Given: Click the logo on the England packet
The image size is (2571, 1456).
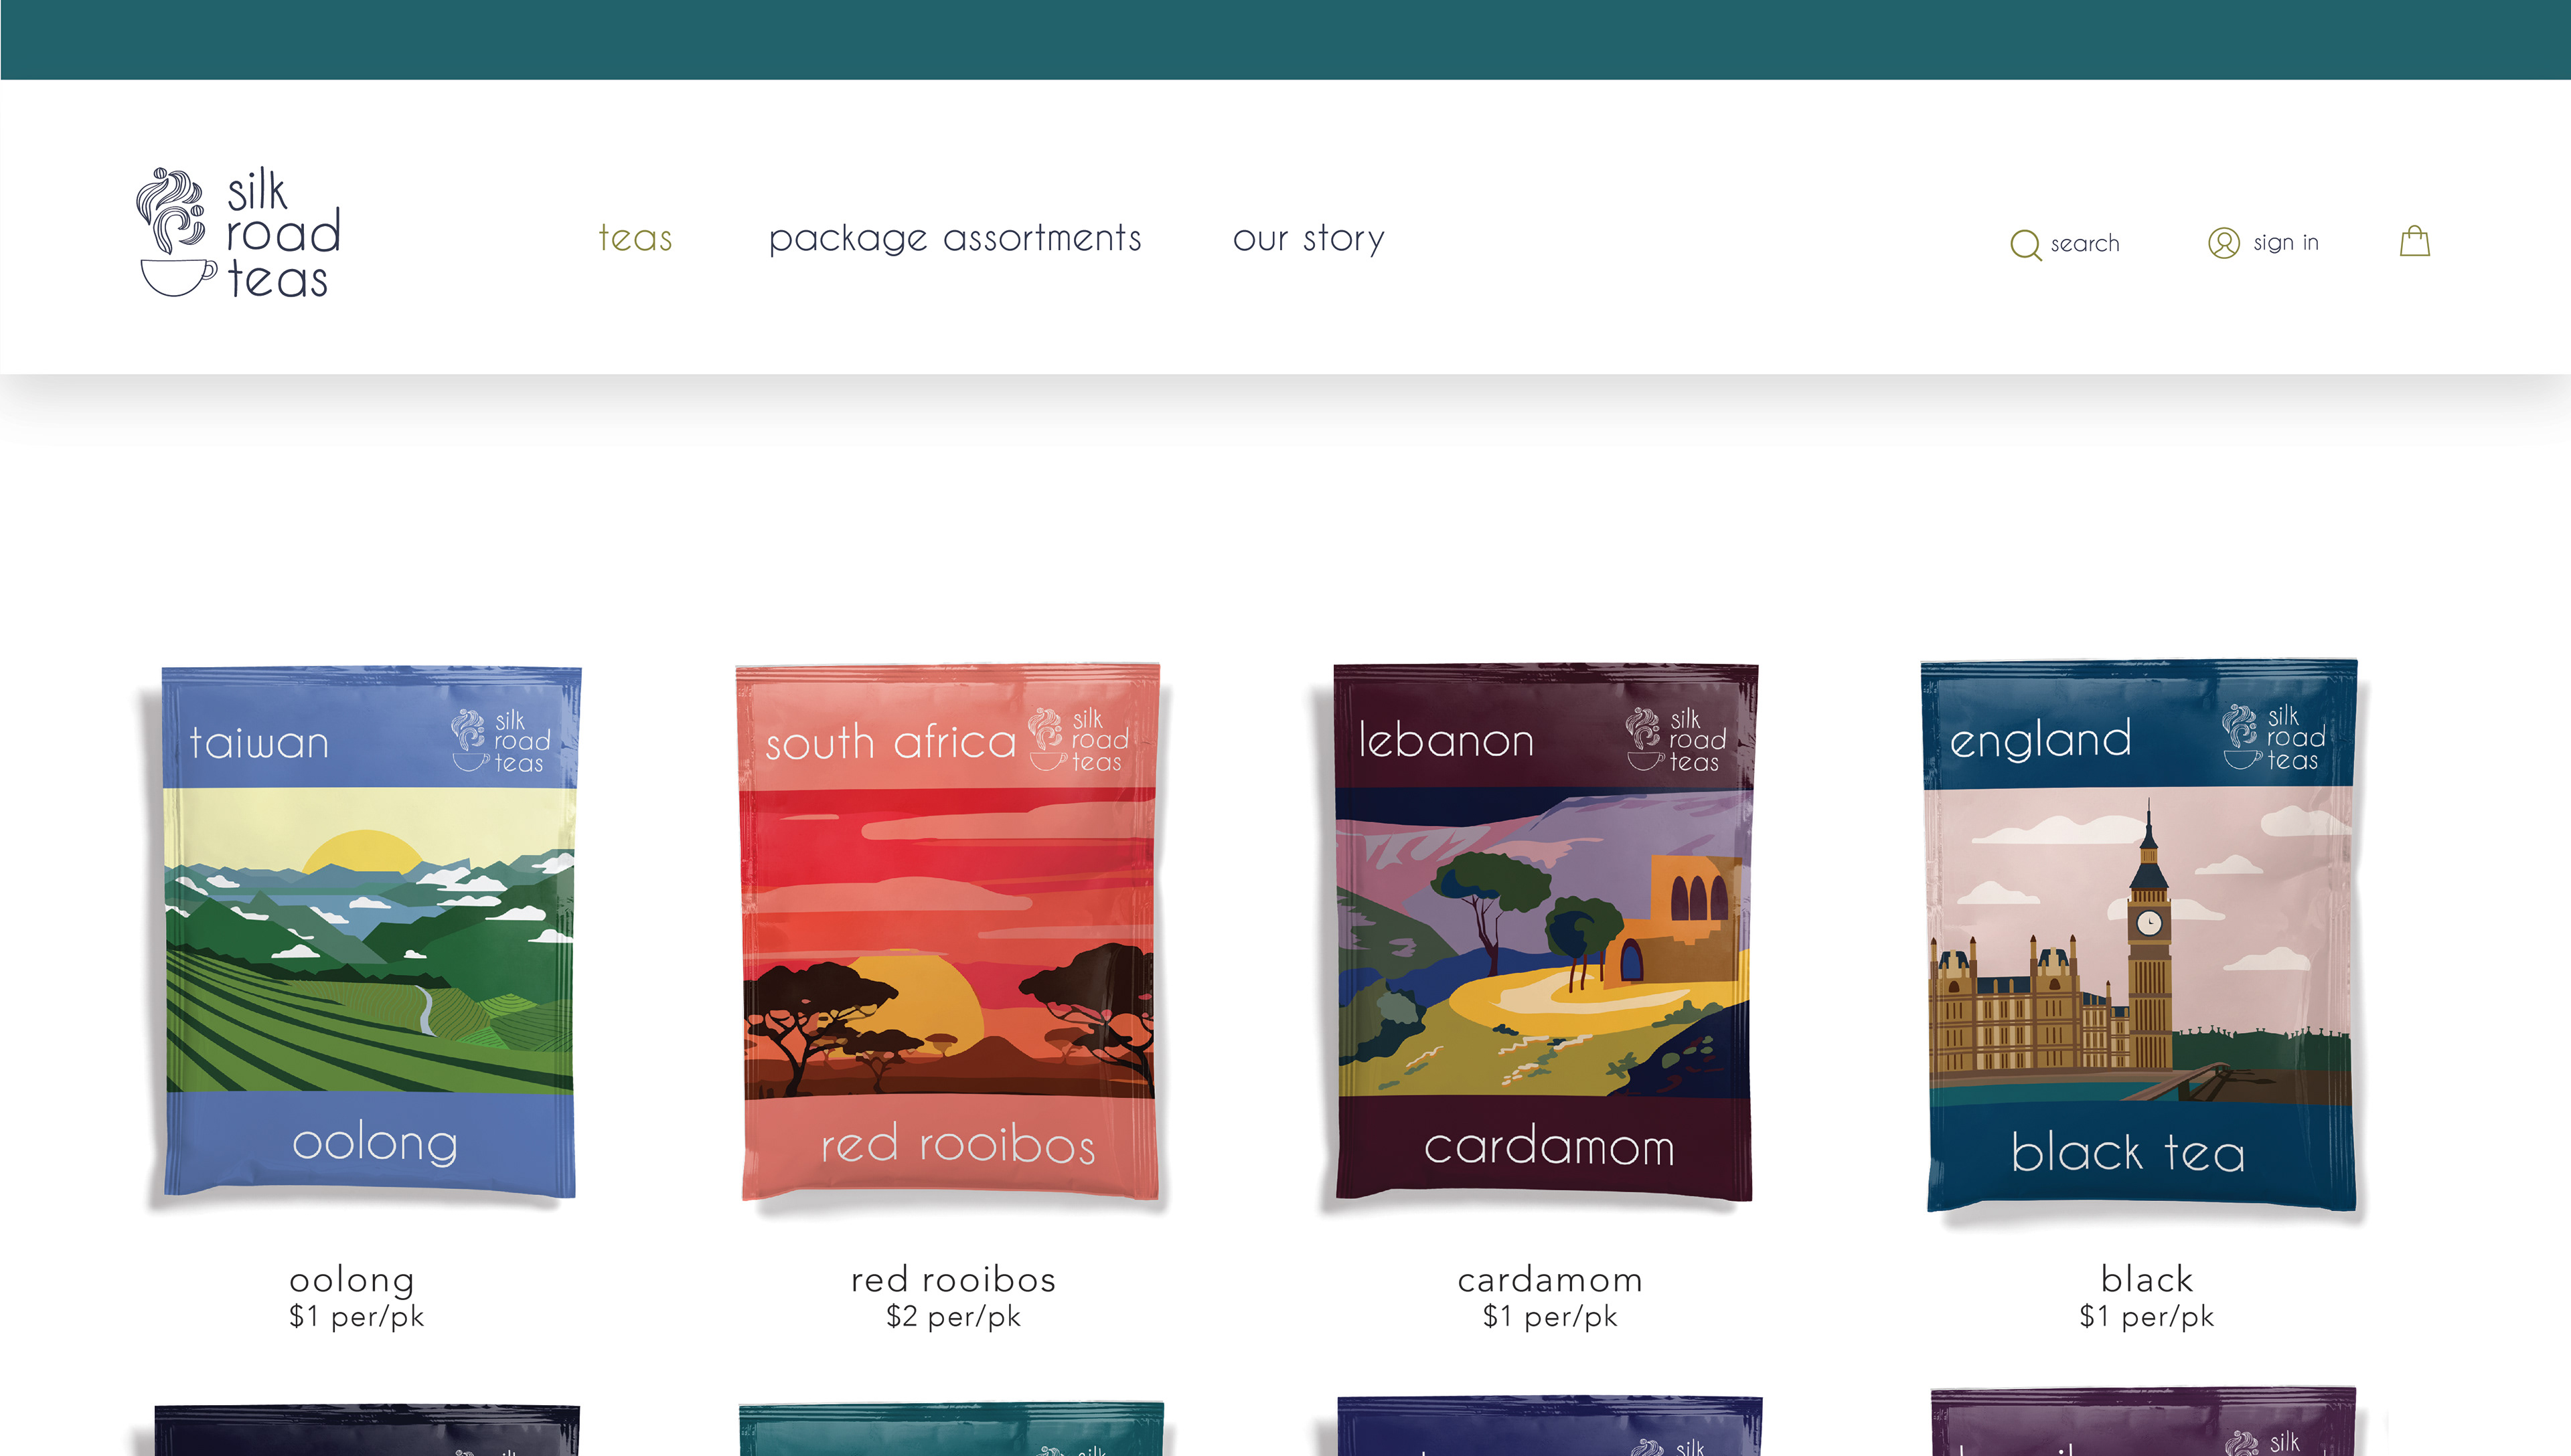Looking at the screenshot, I should (2273, 738).
